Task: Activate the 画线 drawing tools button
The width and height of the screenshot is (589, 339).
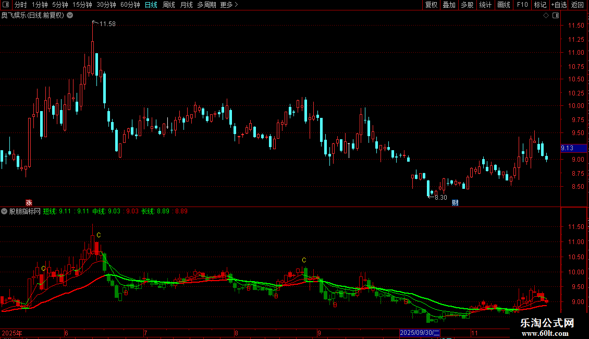Action: point(504,5)
